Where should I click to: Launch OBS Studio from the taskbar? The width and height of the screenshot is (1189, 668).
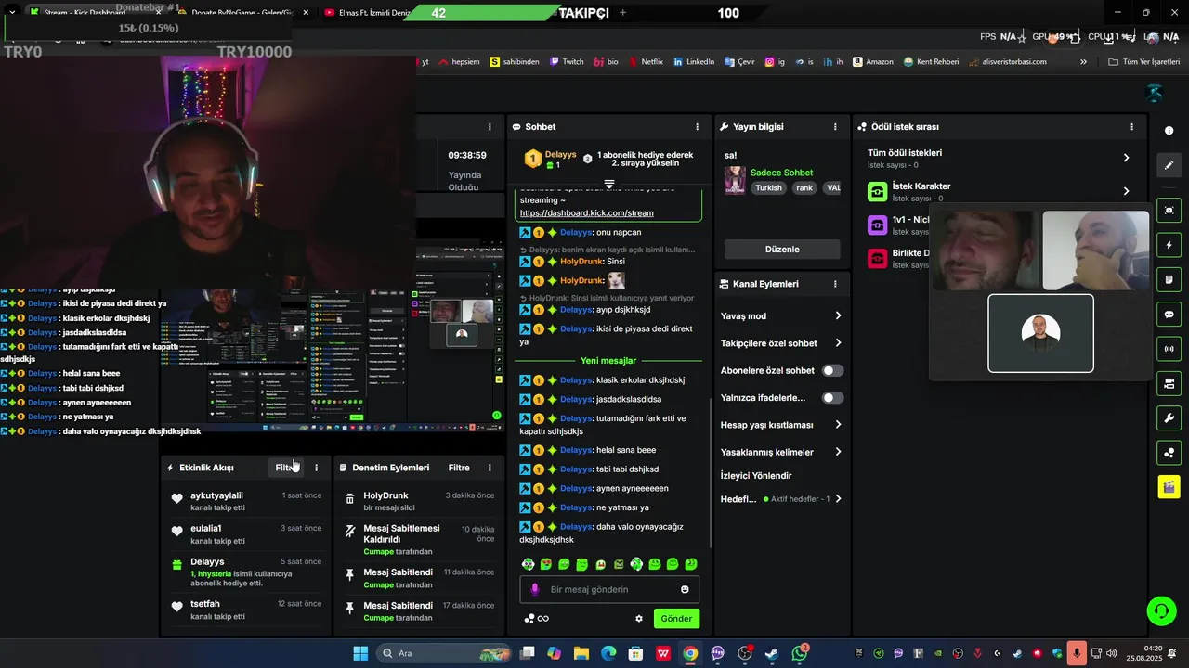pos(744,653)
